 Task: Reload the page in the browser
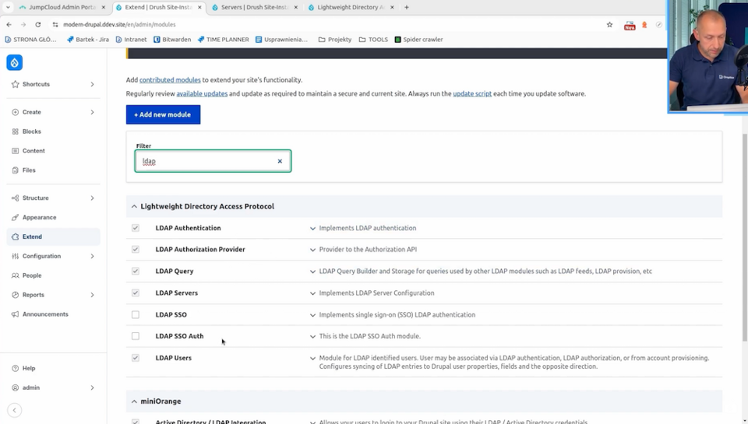[38, 24]
